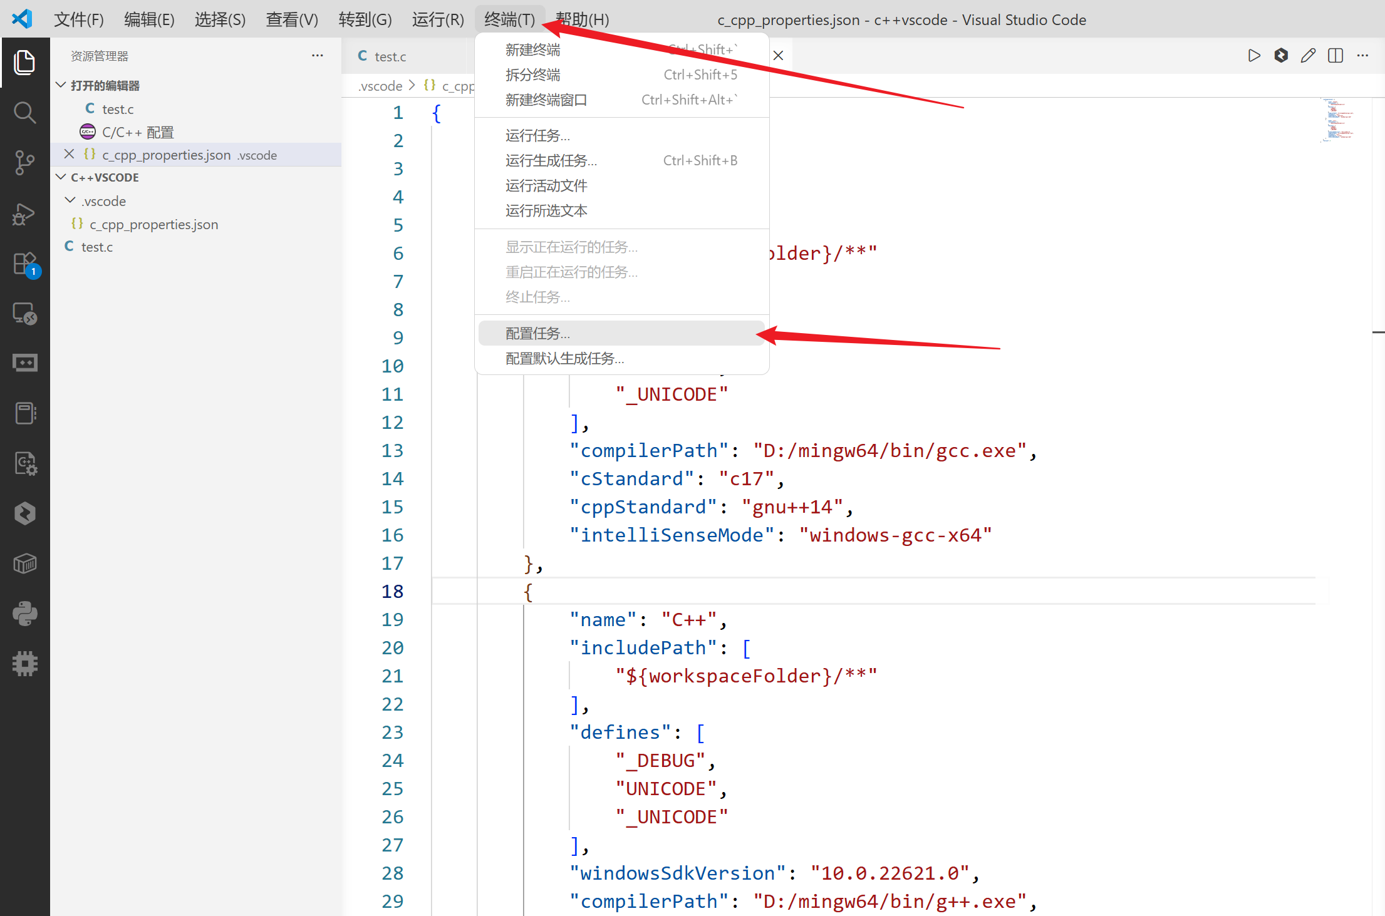Open the Python extension view

(24, 614)
